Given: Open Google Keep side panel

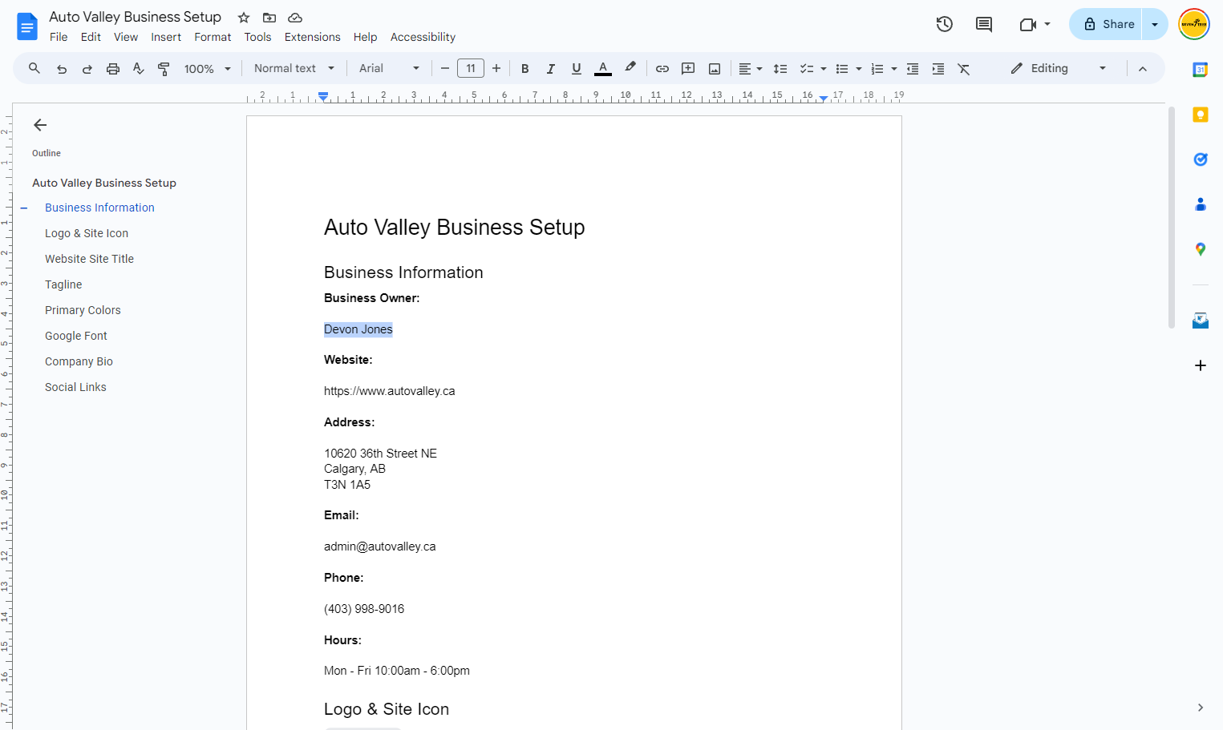Looking at the screenshot, I should [x=1201, y=115].
